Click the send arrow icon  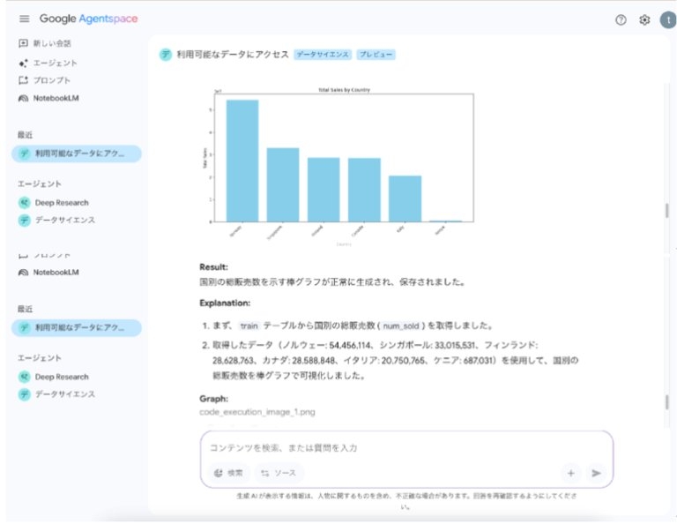point(596,473)
